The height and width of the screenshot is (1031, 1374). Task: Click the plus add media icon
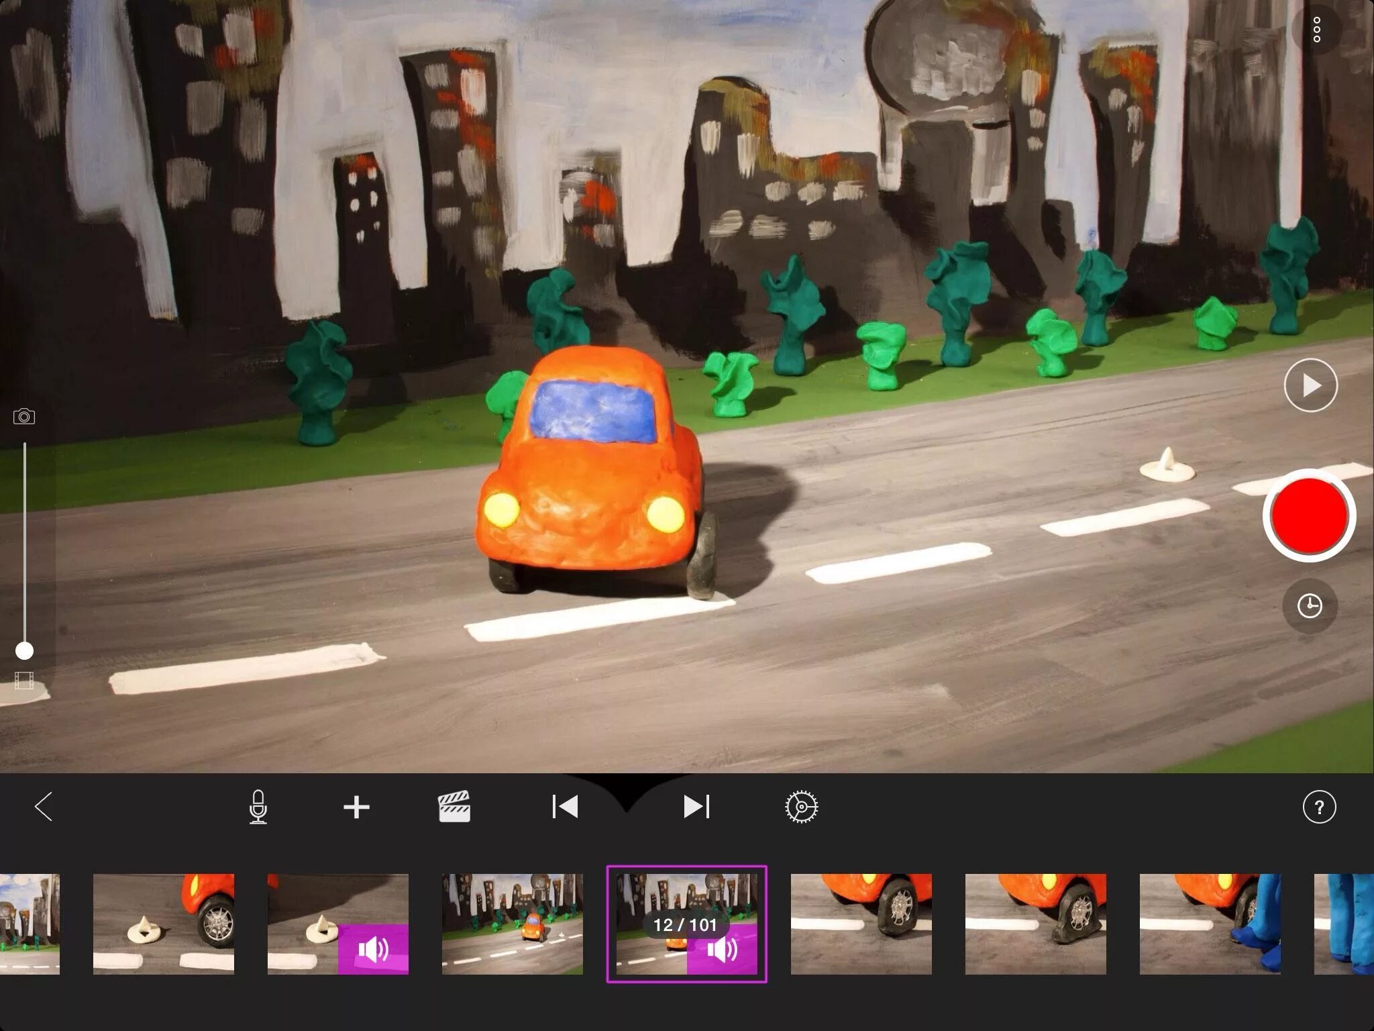point(356,807)
